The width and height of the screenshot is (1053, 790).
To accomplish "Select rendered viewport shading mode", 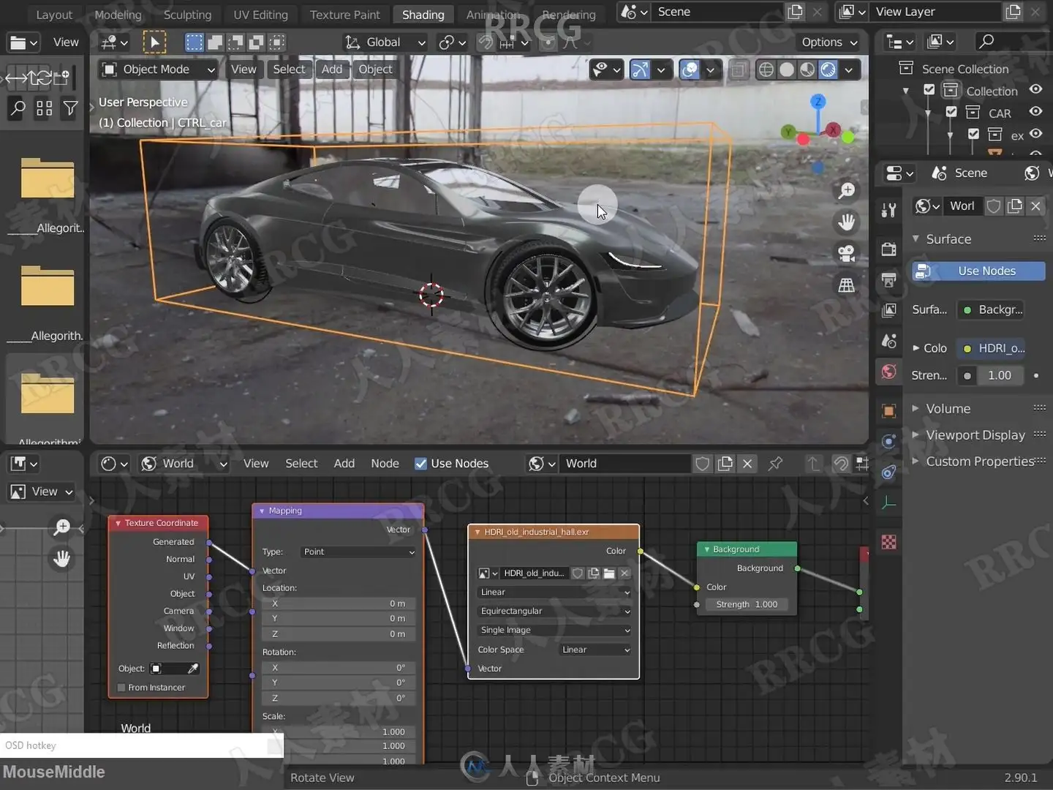I will (828, 69).
